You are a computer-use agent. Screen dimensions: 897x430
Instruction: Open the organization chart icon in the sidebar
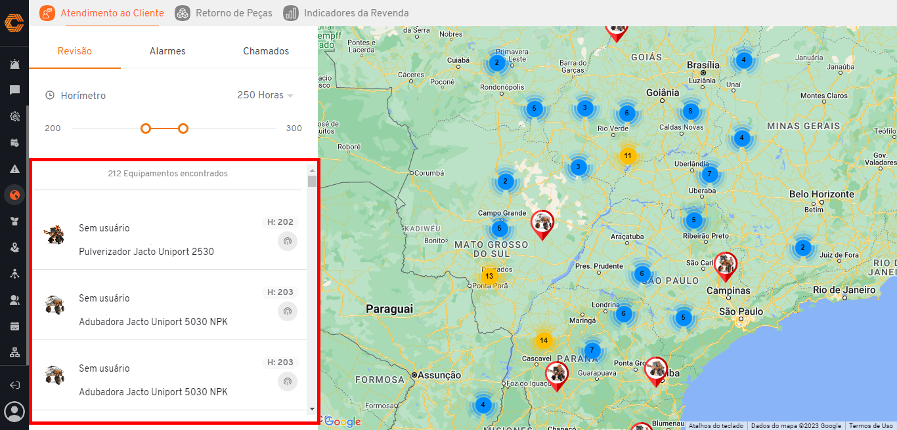coord(14,353)
